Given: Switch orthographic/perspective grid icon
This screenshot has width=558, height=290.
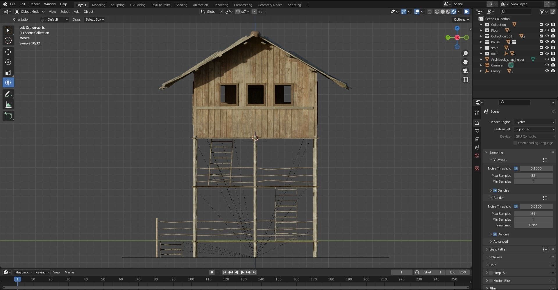Looking at the screenshot, I should click(x=465, y=80).
